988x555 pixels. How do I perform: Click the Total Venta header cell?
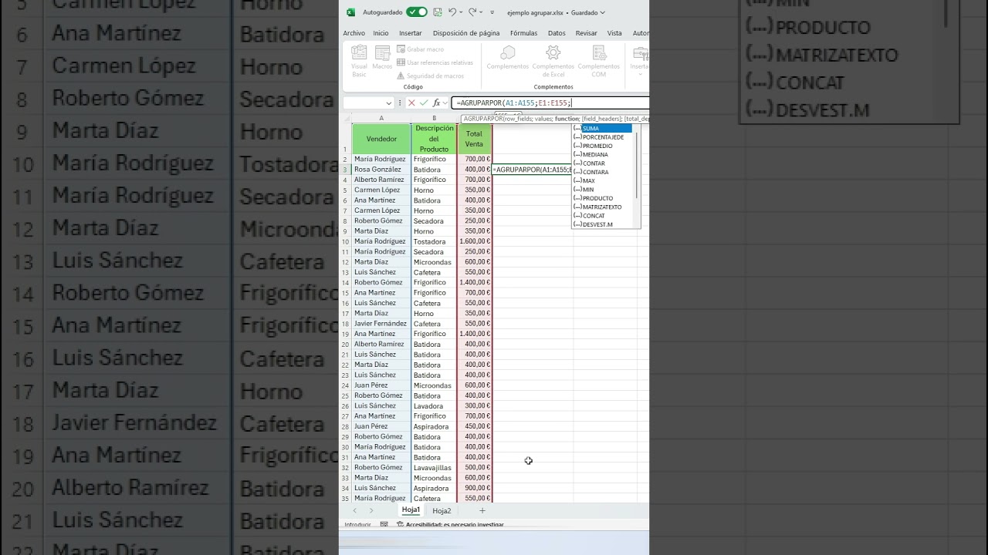tap(474, 139)
